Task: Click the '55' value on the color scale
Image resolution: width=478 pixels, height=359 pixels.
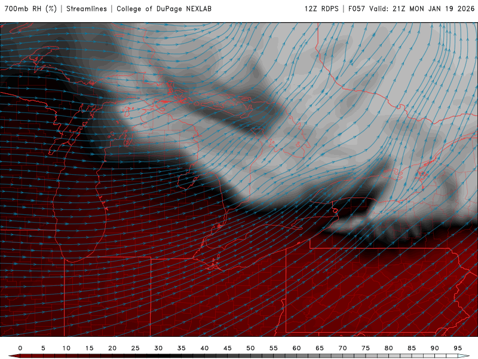Action: 274,348
